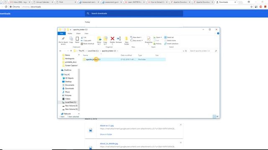Click Invert selection in ribbon
The height and width of the screenshot is (150, 268).
tap(171, 44)
